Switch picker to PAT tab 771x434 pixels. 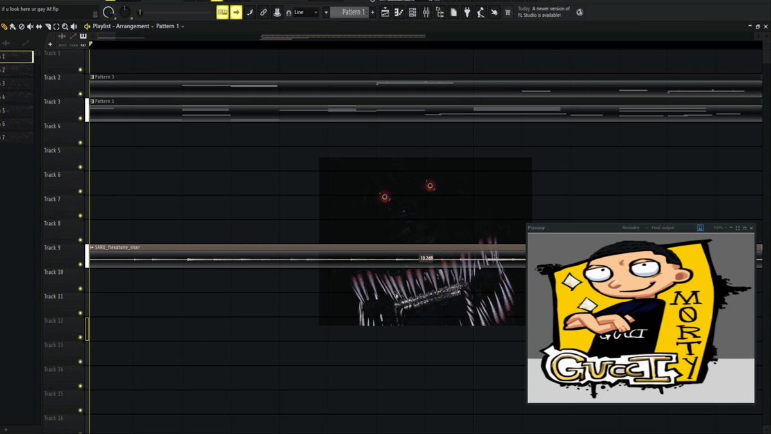click(83, 46)
